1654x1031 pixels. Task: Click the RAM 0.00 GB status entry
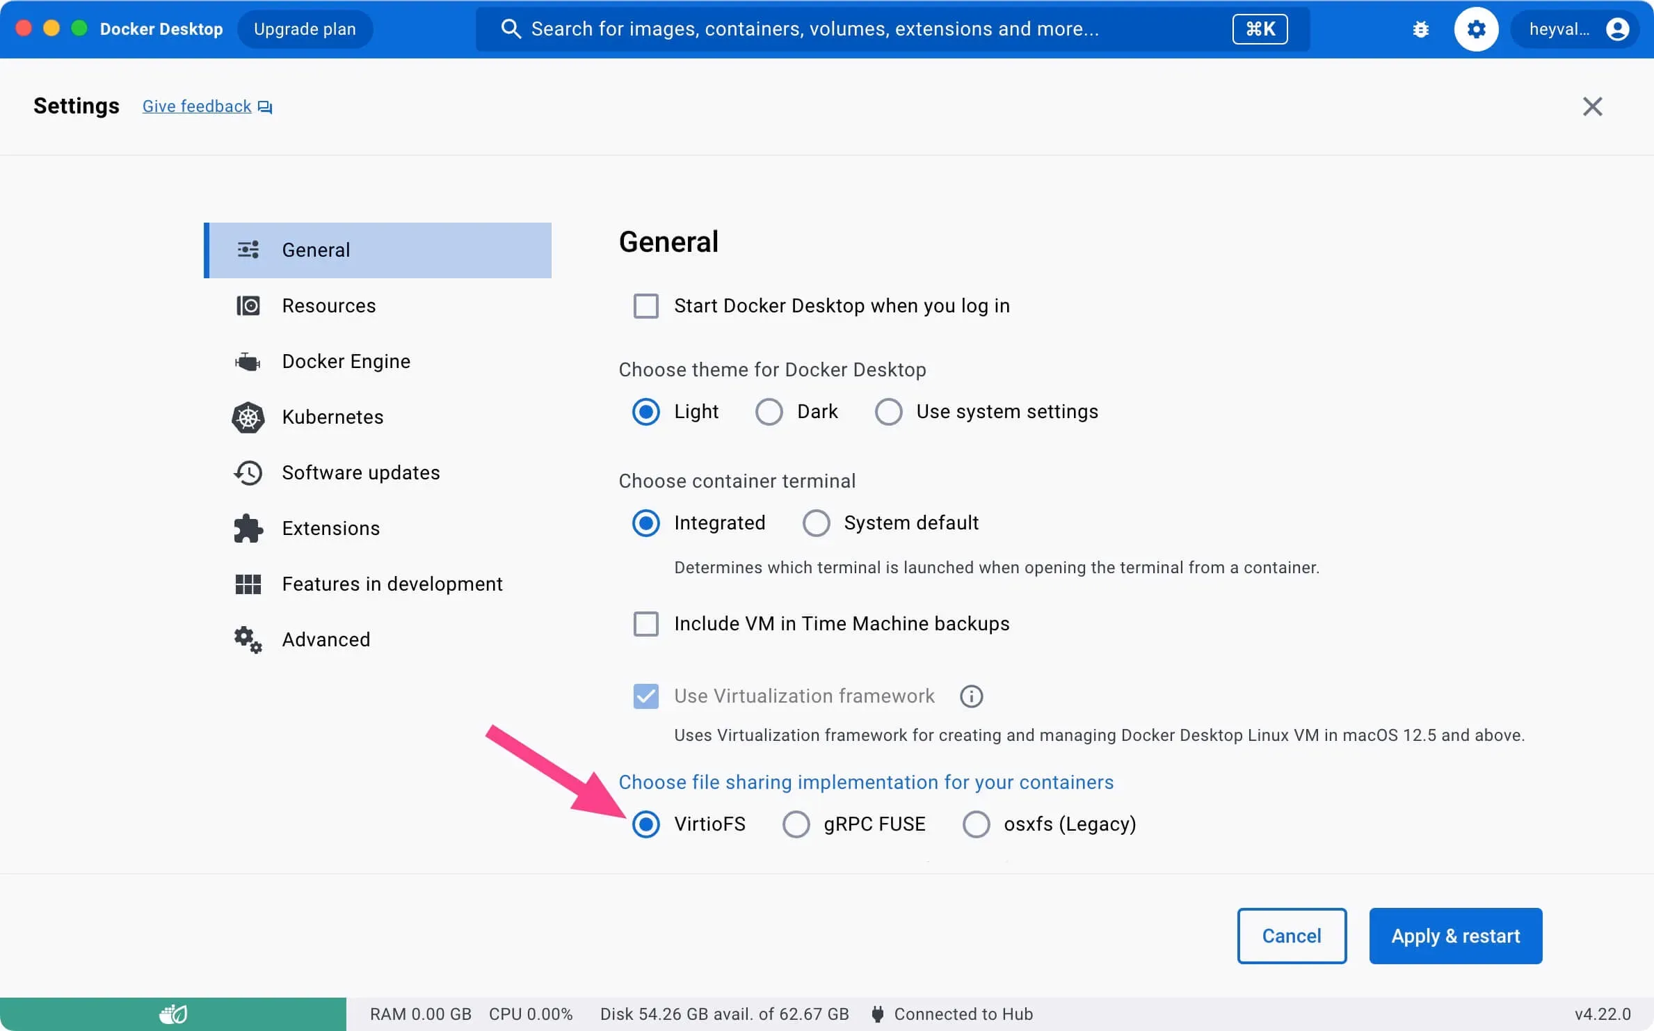pyautogui.click(x=421, y=1014)
